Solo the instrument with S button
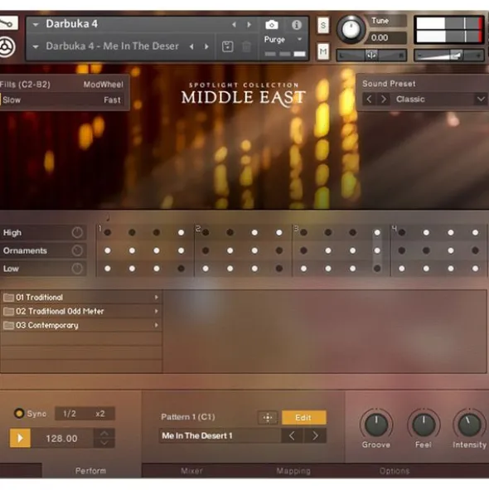 [323, 26]
